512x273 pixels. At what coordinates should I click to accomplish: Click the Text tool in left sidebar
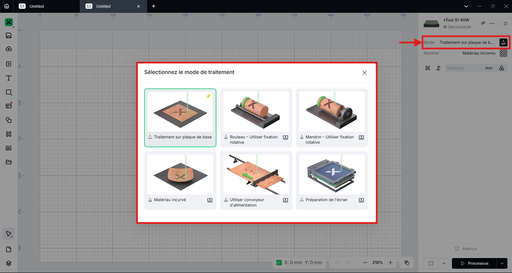[9, 78]
